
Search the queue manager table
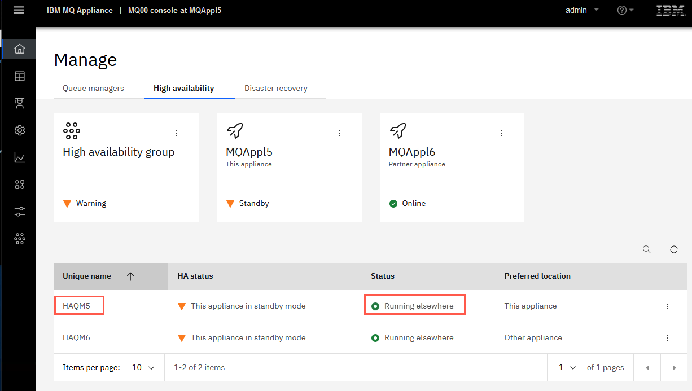tap(647, 249)
